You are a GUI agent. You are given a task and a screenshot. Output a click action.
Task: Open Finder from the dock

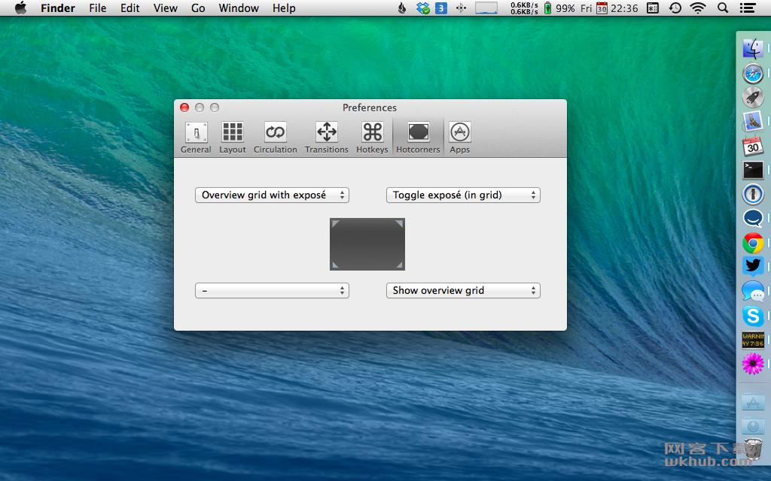tap(753, 49)
